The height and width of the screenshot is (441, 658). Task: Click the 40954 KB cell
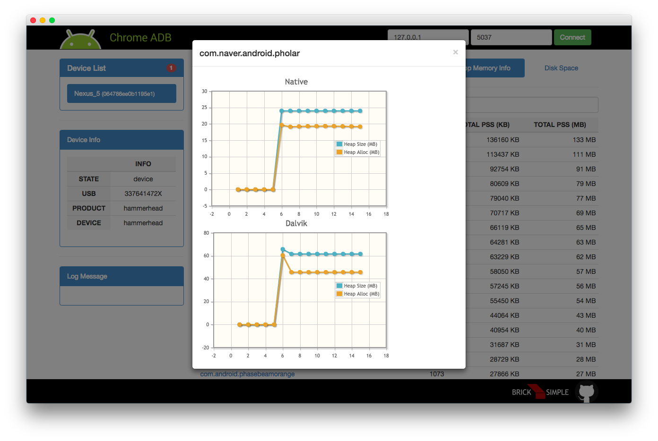click(x=504, y=330)
